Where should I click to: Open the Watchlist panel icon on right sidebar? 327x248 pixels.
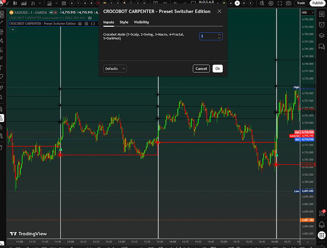(322, 14)
